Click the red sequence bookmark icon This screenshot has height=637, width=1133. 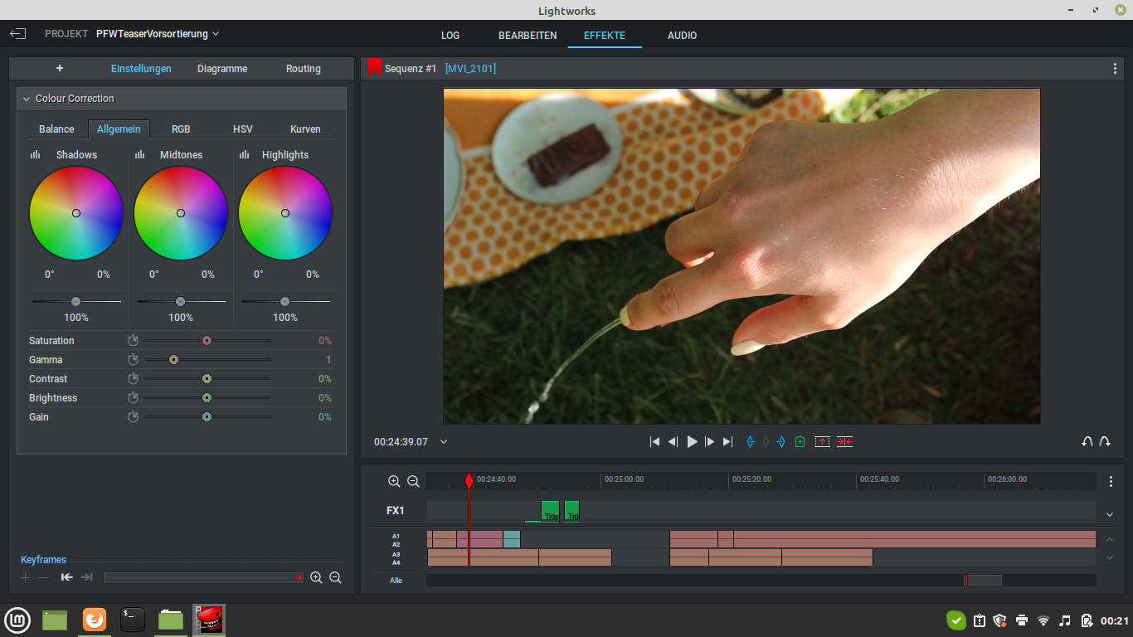click(374, 68)
